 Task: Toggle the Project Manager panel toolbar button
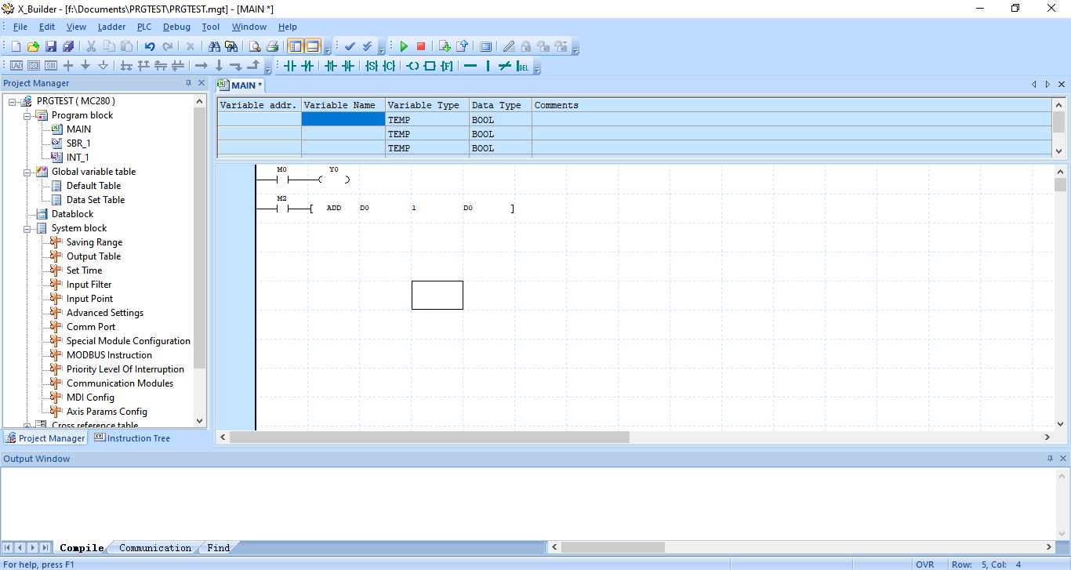tap(296, 47)
